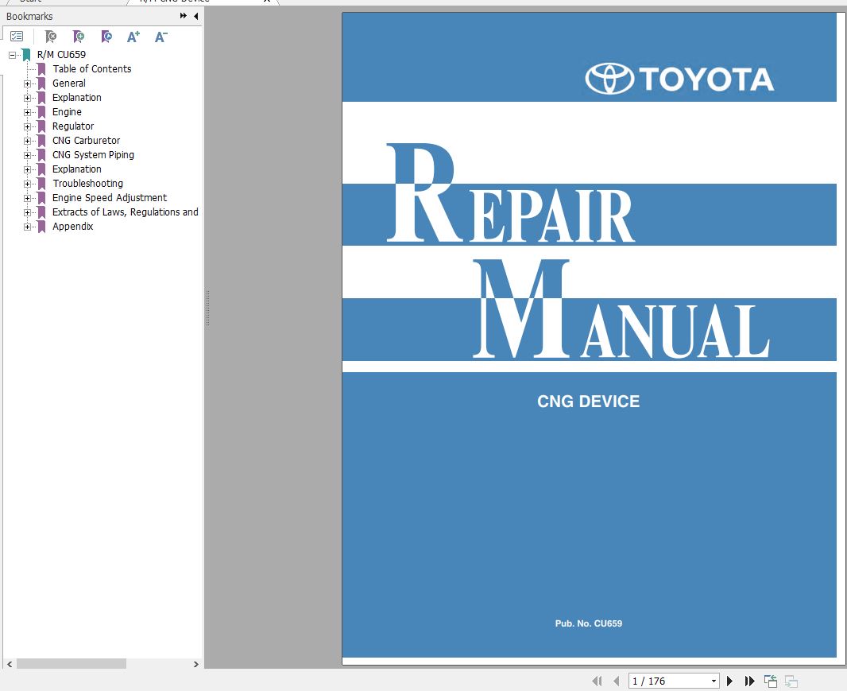This screenshot has height=691, width=847.
Task: Collapse the R/M CU659 root bookmark
Action: tap(13, 55)
